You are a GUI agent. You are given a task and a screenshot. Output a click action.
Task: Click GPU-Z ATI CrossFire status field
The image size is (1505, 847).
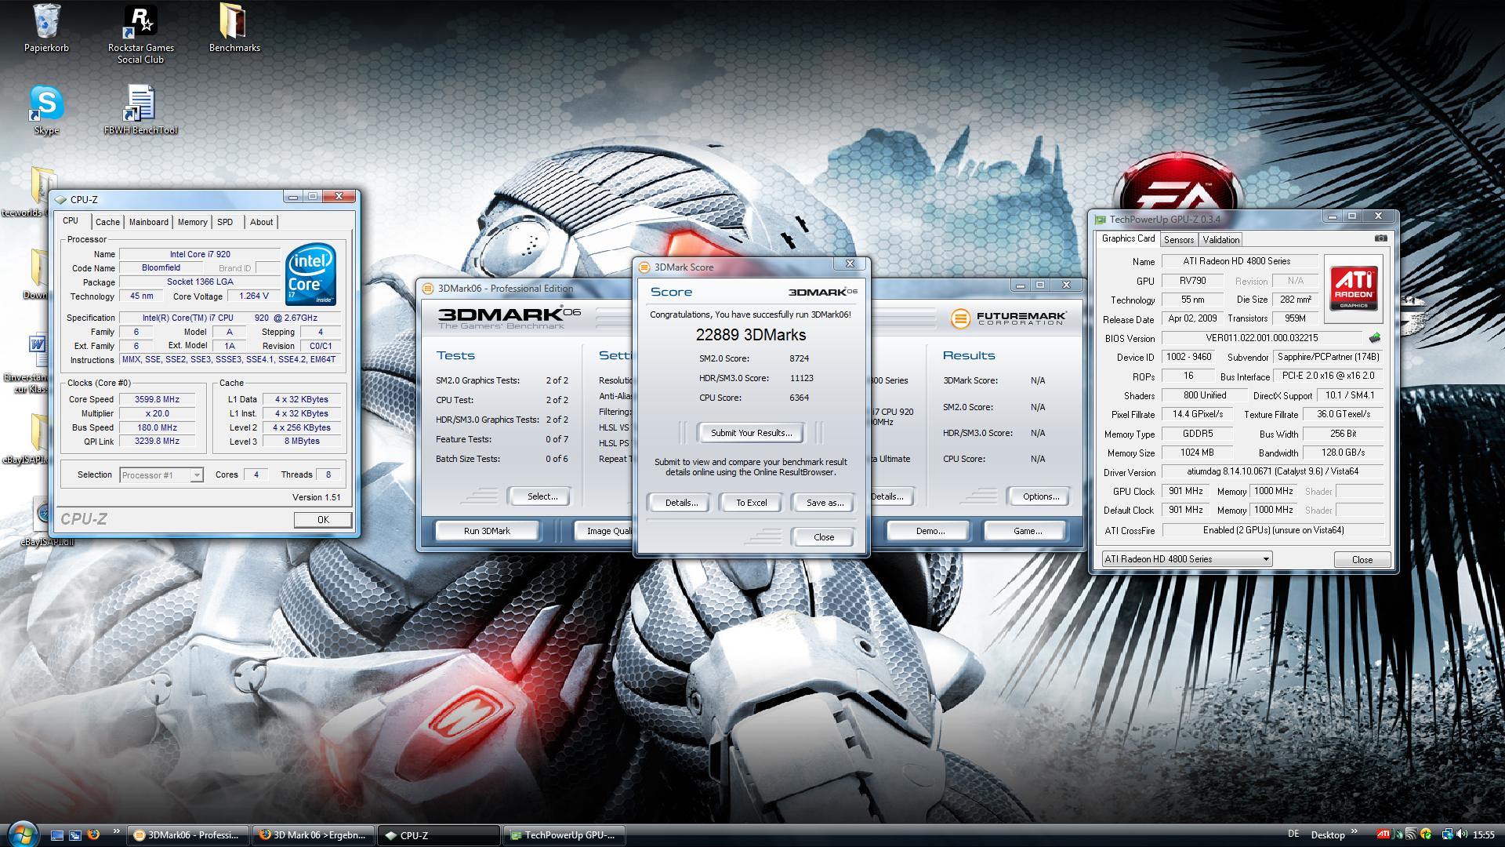click(x=1273, y=530)
